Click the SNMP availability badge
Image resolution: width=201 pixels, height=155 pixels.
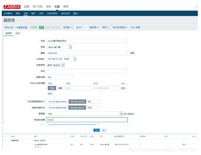(47, 27)
